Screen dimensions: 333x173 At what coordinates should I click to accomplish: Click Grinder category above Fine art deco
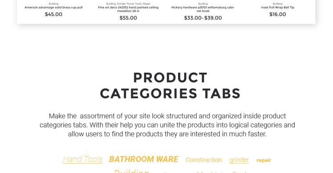click(x=121, y=4)
